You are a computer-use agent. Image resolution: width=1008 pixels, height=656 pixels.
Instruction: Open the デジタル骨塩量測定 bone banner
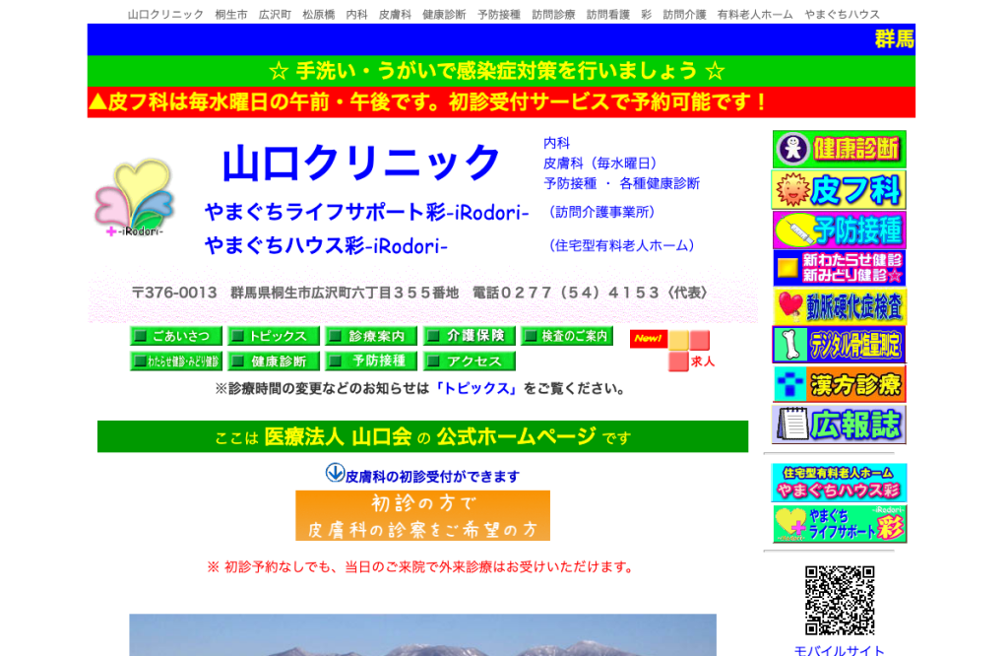[x=839, y=345]
